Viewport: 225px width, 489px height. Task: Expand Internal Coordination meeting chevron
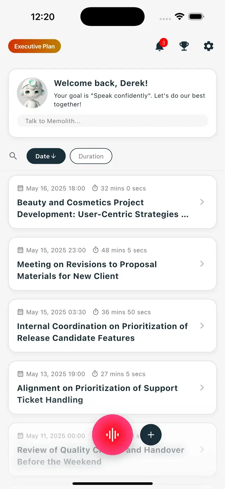pyautogui.click(x=202, y=326)
